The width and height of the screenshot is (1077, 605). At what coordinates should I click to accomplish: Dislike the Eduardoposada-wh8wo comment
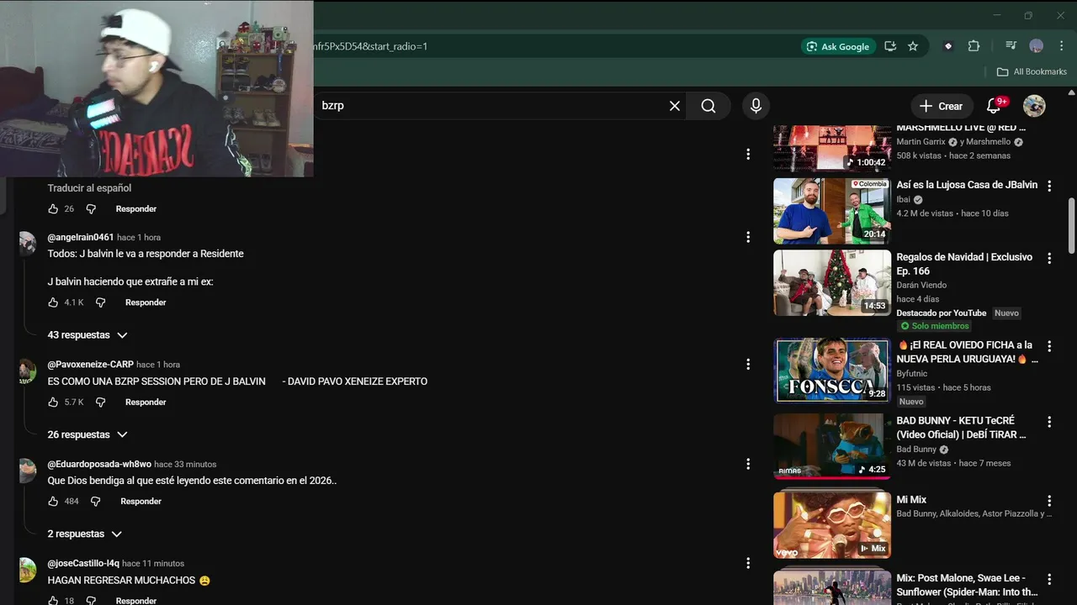(x=95, y=502)
